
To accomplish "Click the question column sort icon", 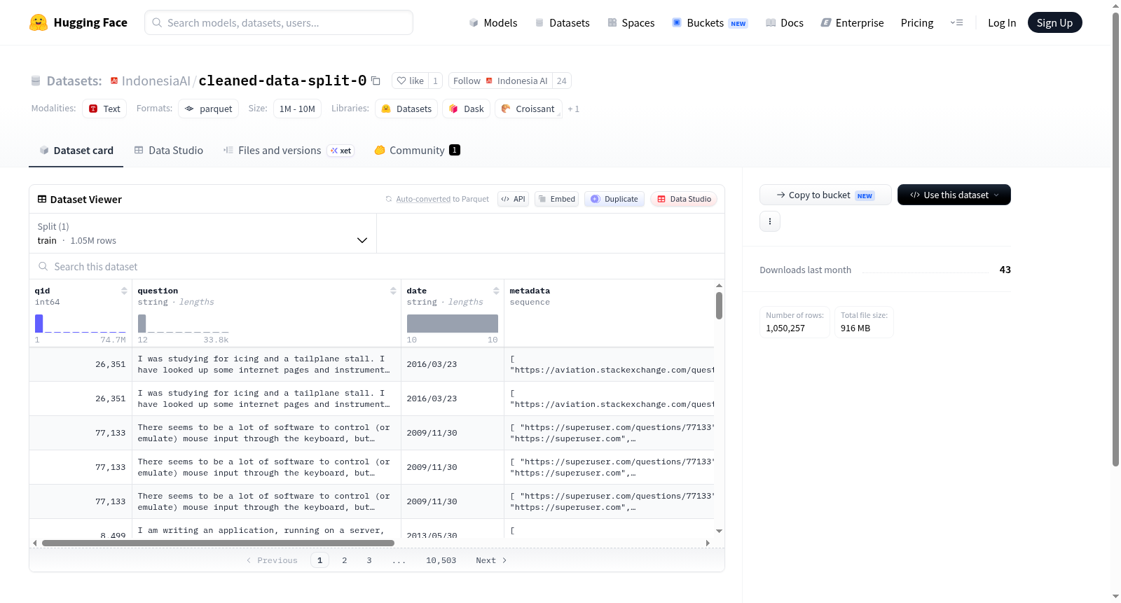I will tap(393, 291).
